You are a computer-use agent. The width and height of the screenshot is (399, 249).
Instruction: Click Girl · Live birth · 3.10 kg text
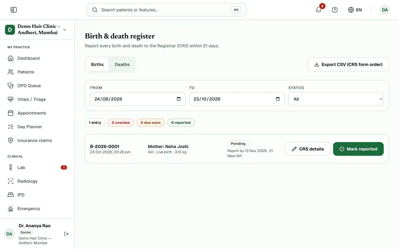tap(167, 152)
